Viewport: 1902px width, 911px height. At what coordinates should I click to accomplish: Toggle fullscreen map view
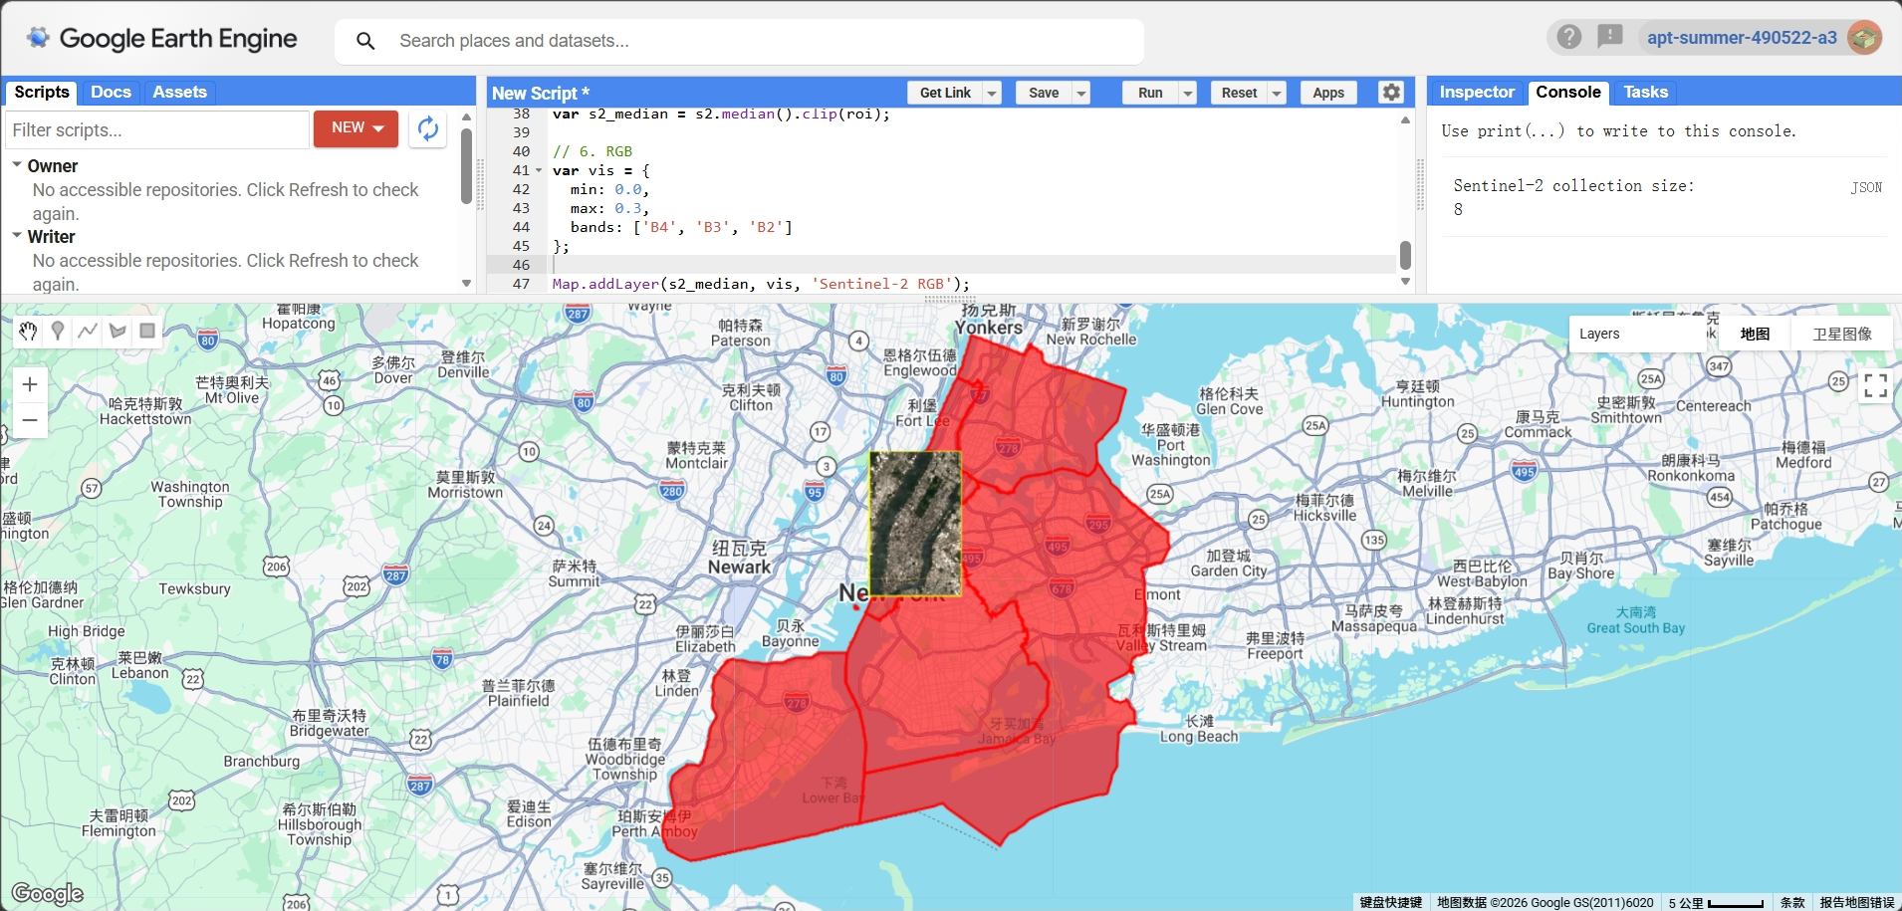coord(1876,386)
